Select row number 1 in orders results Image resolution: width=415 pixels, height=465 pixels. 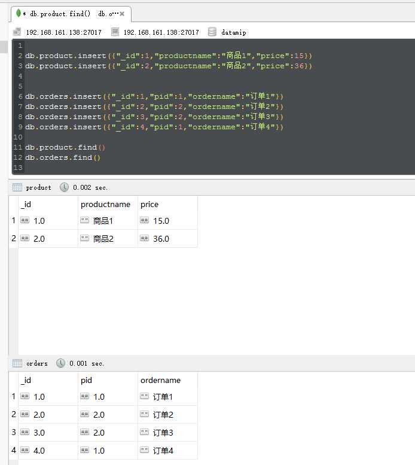(x=14, y=397)
